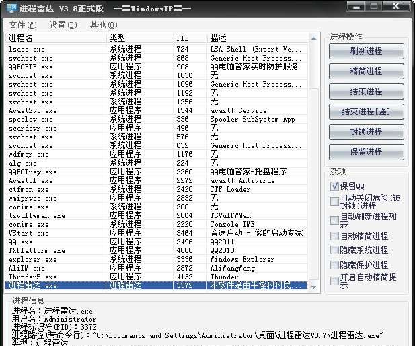Viewport: 415px width, 346px height.
Task: Open the 文件(W) menu
Action: pyautogui.click(x=23, y=25)
